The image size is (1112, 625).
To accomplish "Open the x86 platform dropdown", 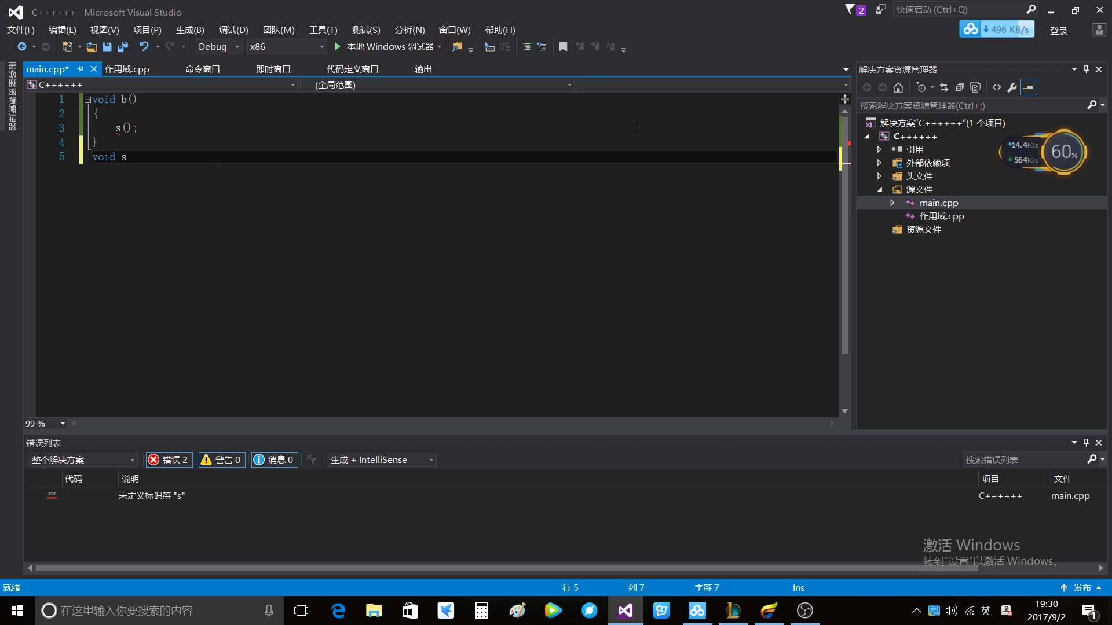I will (x=286, y=47).
